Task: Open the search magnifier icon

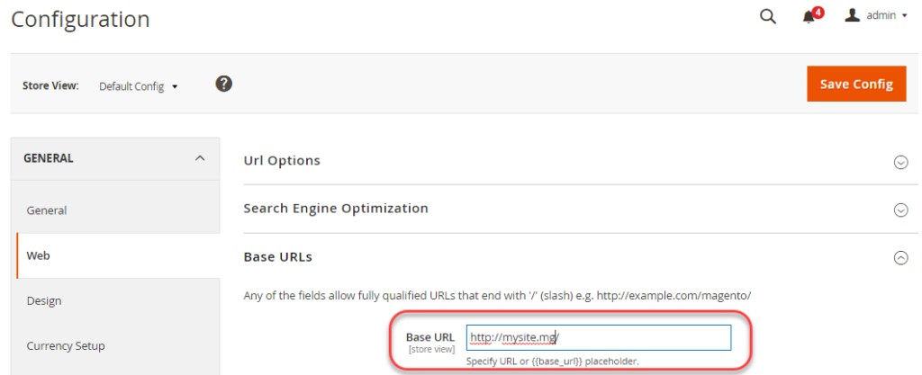Action: (x=767, y=16)
